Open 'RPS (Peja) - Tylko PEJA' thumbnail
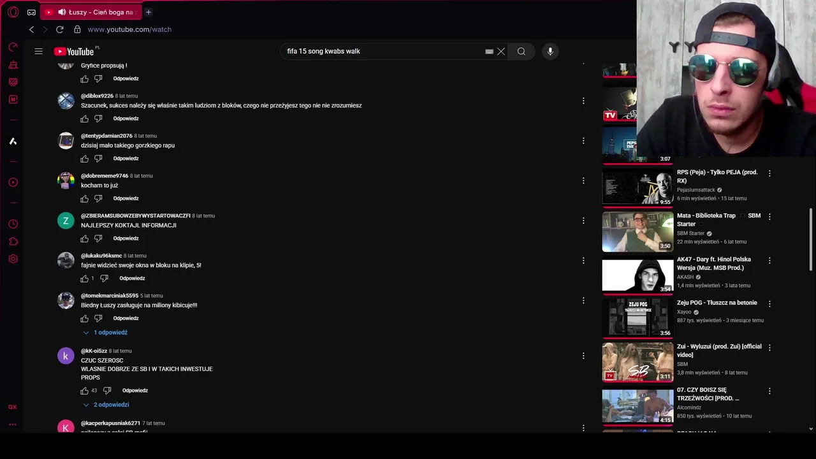Viewport: 816px width, 459px height. coord(637,187)
